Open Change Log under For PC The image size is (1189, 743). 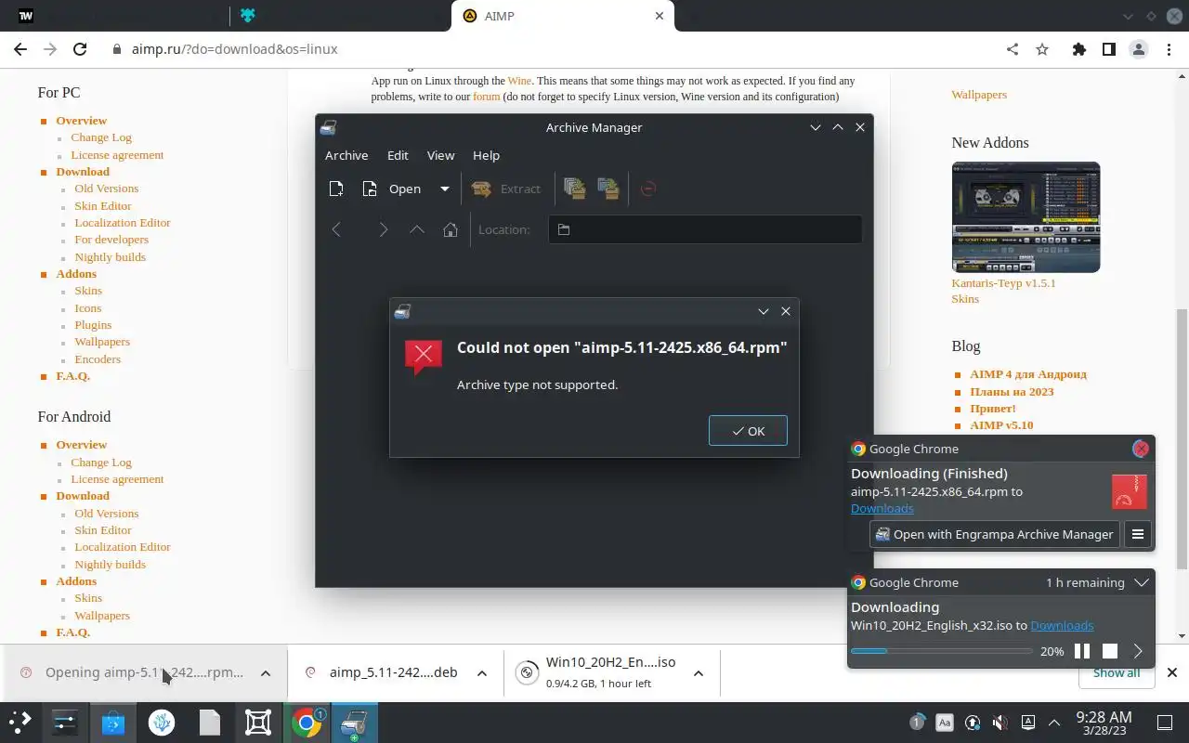[x=101, y=137]
